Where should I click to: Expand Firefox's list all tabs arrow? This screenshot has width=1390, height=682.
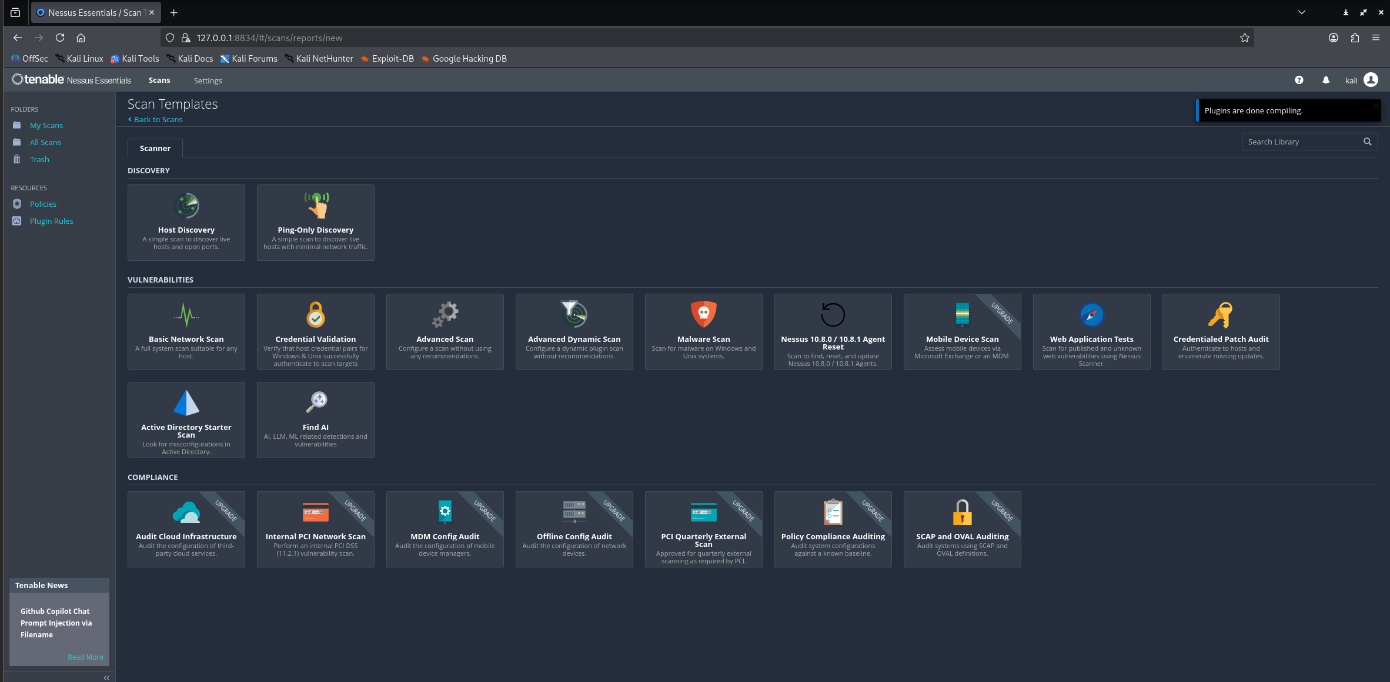(1302, 12)
